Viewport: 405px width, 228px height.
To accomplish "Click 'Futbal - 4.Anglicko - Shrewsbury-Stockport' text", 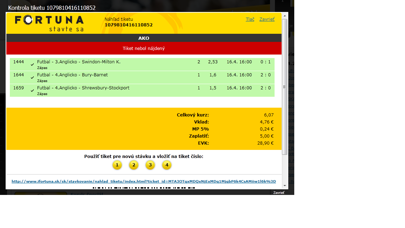I will [83, 88].
